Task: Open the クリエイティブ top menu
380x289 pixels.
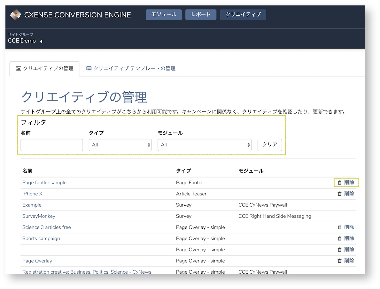Action: pos(243,15)
